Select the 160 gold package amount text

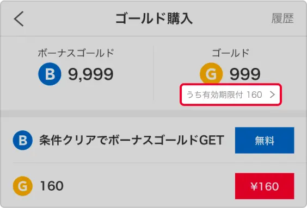(52, 186)
